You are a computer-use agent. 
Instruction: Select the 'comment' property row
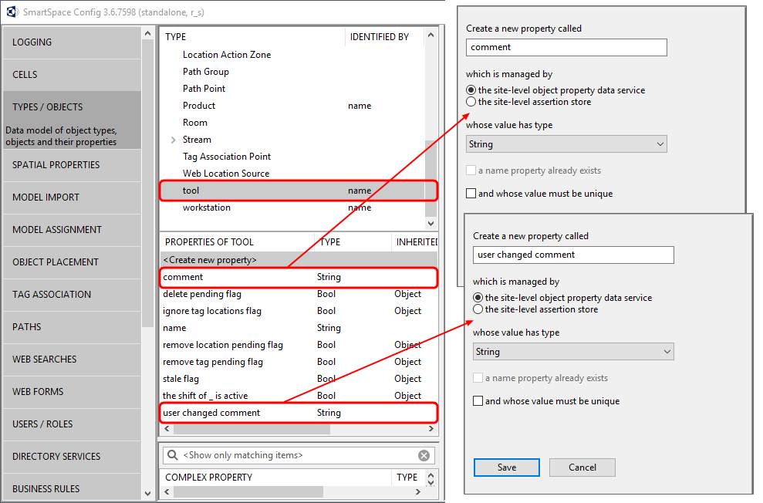click(299, 277)
